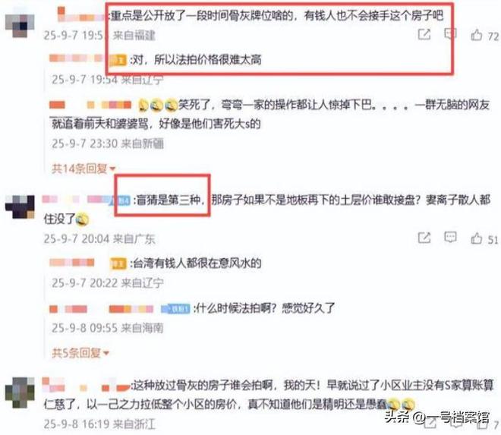Open the second commenter's avatar
This screenshot has height=435, width=501.
click(20, 206)
